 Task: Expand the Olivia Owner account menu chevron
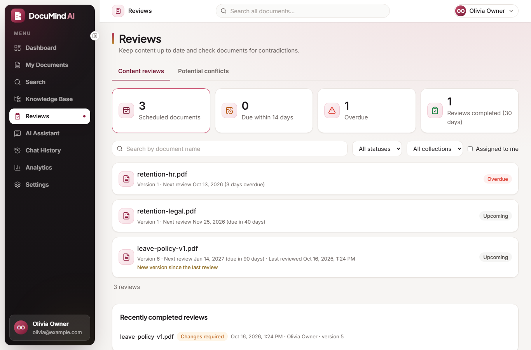[x=511, y=11]
